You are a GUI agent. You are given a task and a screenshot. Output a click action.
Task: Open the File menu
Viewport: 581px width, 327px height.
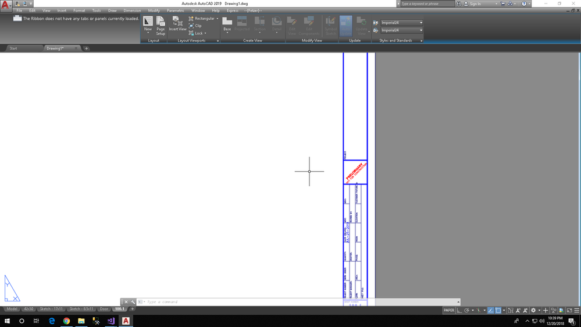[x=19, y=10]
